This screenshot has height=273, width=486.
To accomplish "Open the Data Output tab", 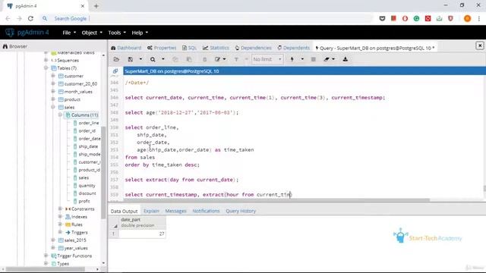I will click(124, 211).
